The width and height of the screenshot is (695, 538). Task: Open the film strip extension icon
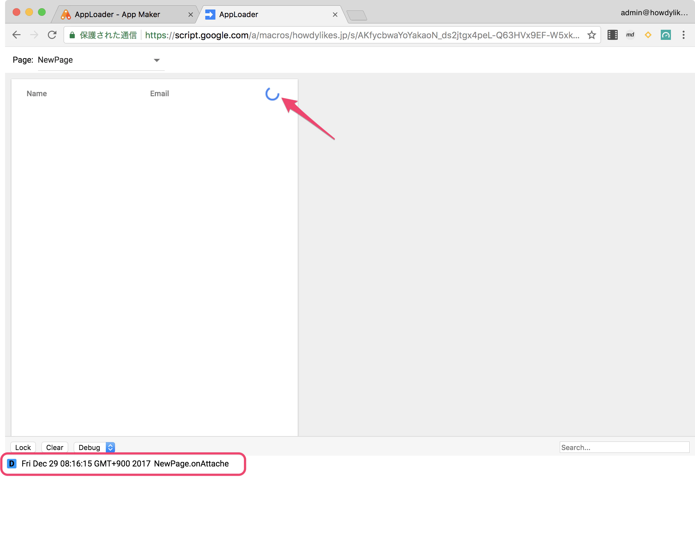point(612,35)
